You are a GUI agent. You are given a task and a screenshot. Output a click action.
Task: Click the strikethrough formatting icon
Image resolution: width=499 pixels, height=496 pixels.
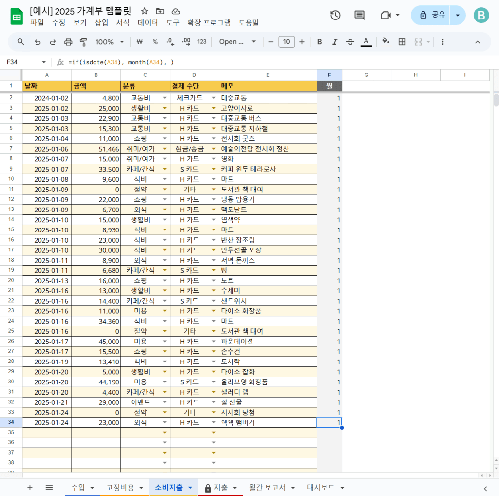pos(350,42)
